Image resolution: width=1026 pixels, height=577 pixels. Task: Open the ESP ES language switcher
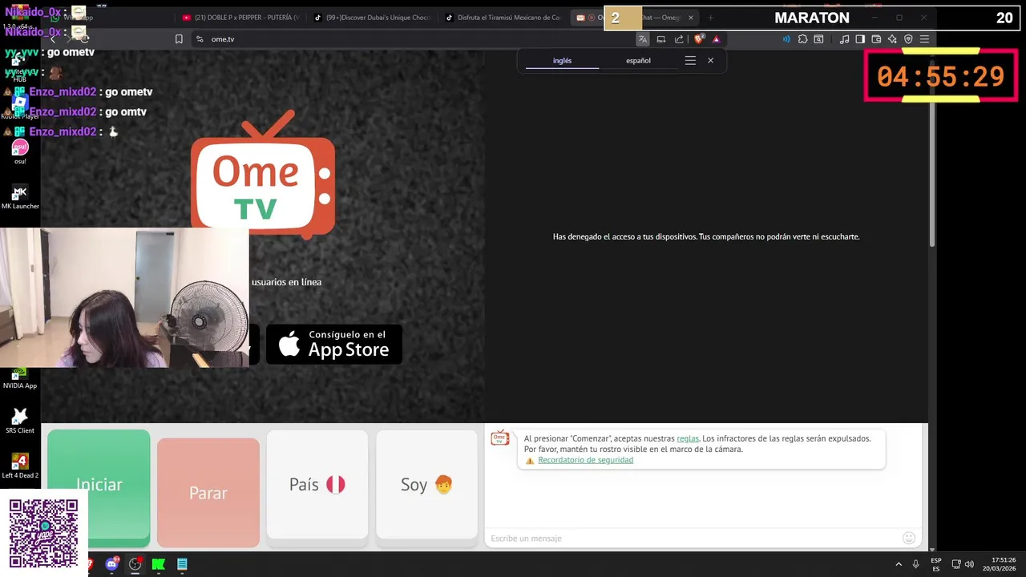pos(936,564)
